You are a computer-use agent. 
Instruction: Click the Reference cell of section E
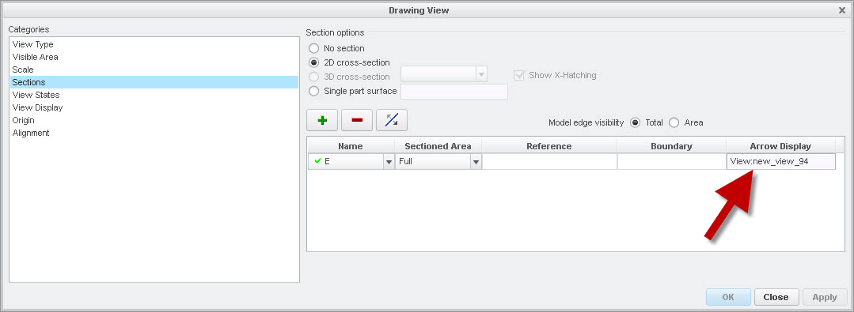549,162
